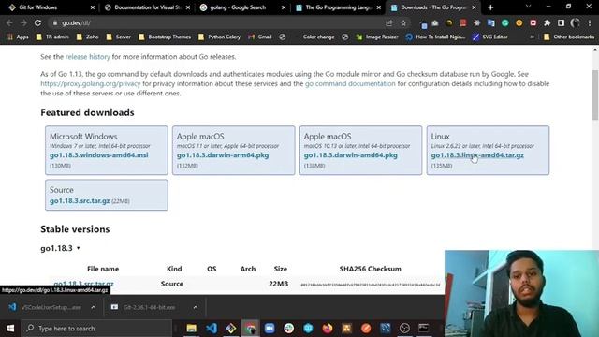The image size is (599, 337).
Task: Click the browser forward arrow
Action: [x=23, y=22]
